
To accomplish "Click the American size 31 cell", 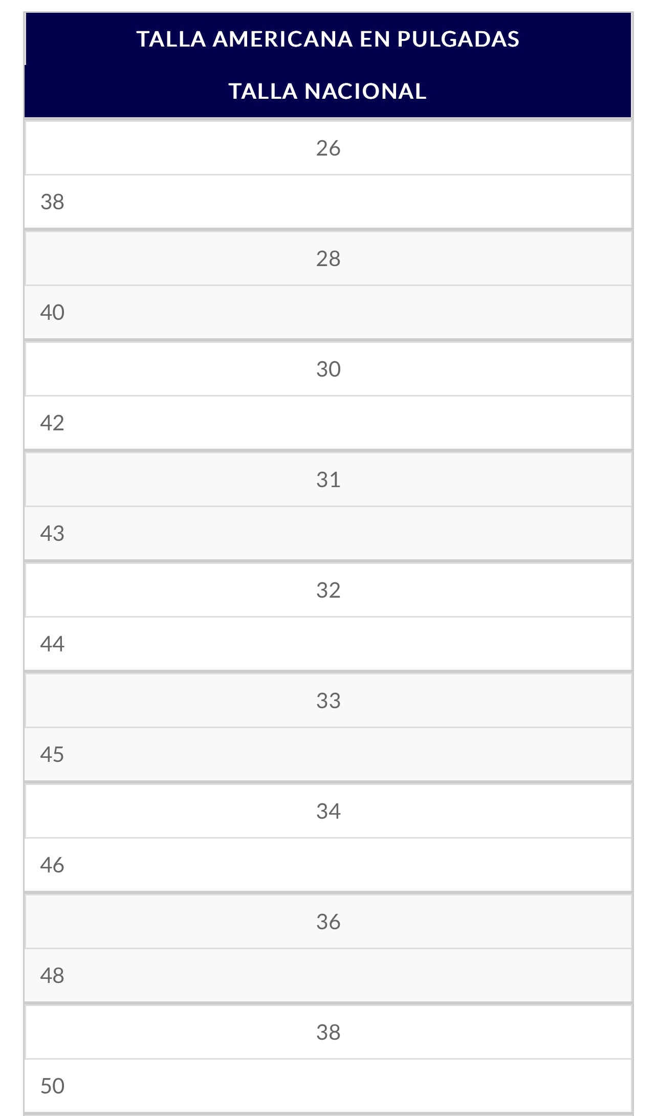I will (x=328, y=479).
